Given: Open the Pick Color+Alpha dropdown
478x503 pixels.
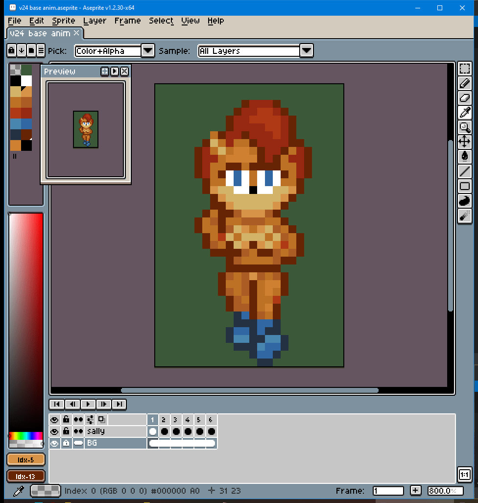Looking at the screenshot, I should [148, 50].
